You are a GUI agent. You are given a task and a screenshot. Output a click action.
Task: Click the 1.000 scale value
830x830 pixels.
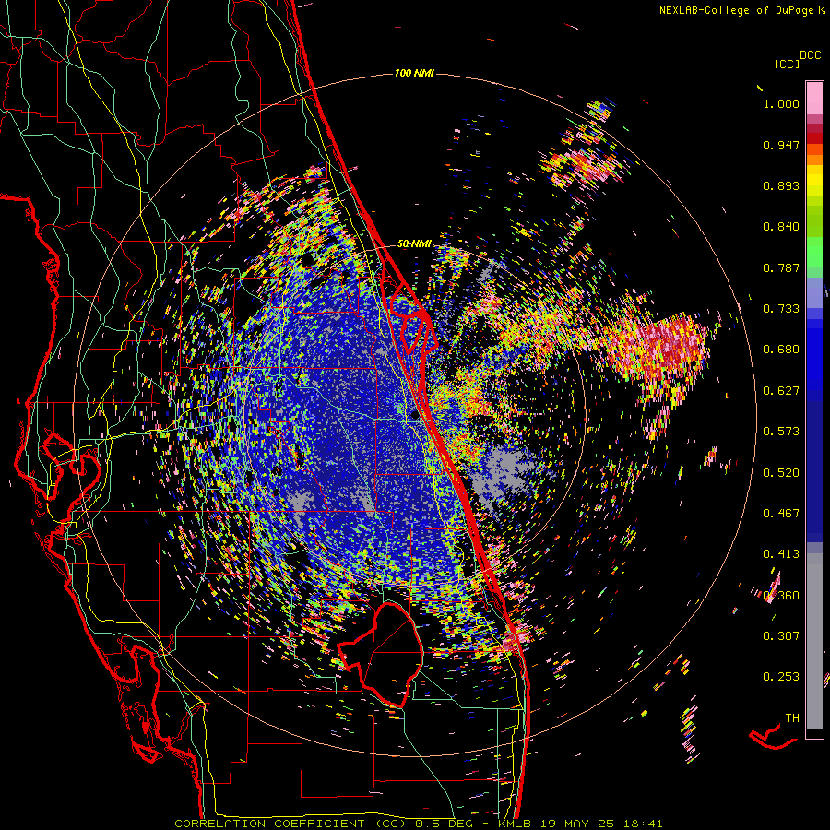[781, 103]
